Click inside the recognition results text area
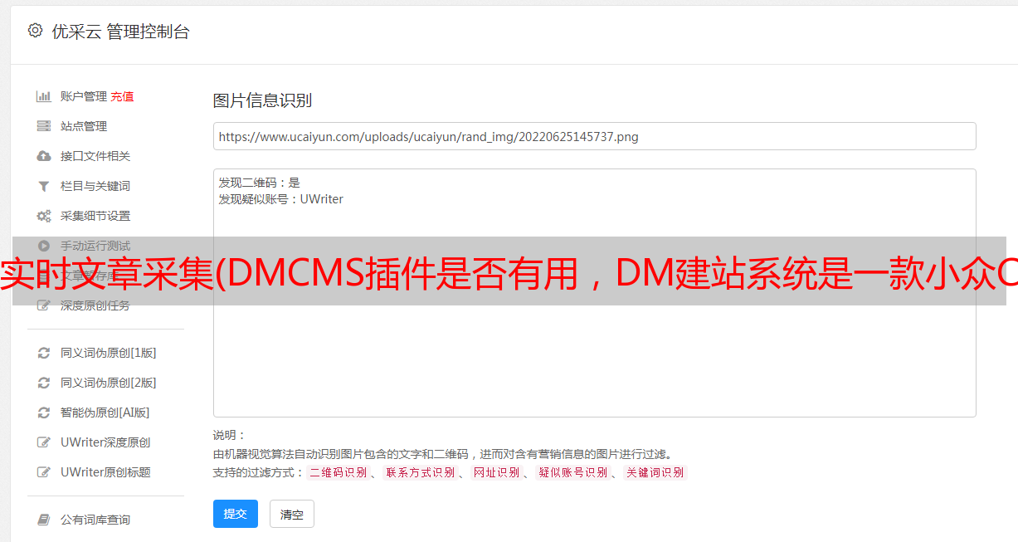Viewport: 1018px width, 542px height. pos(594,293)
